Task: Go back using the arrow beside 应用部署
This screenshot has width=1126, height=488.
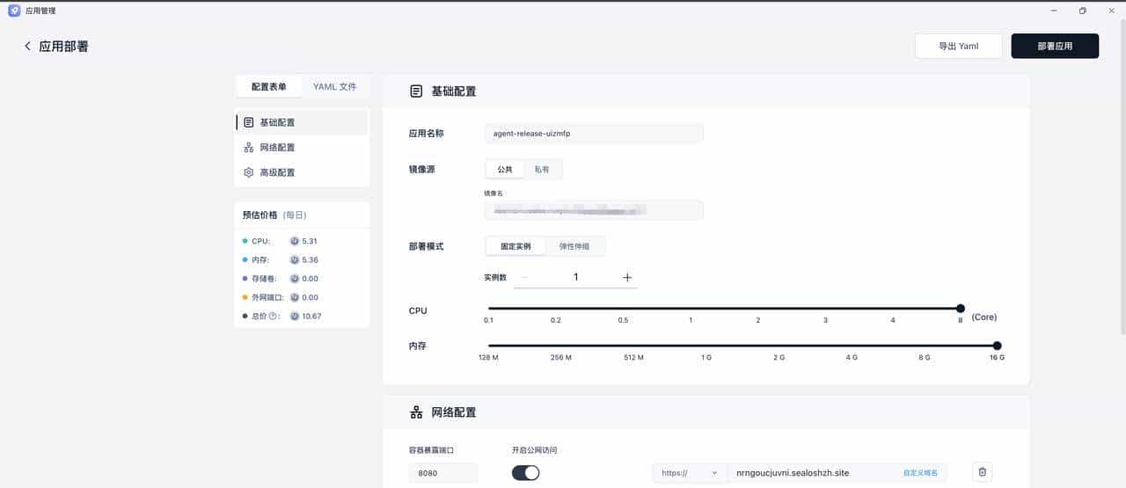Action: pyautogui.click(x=27, y=46)
